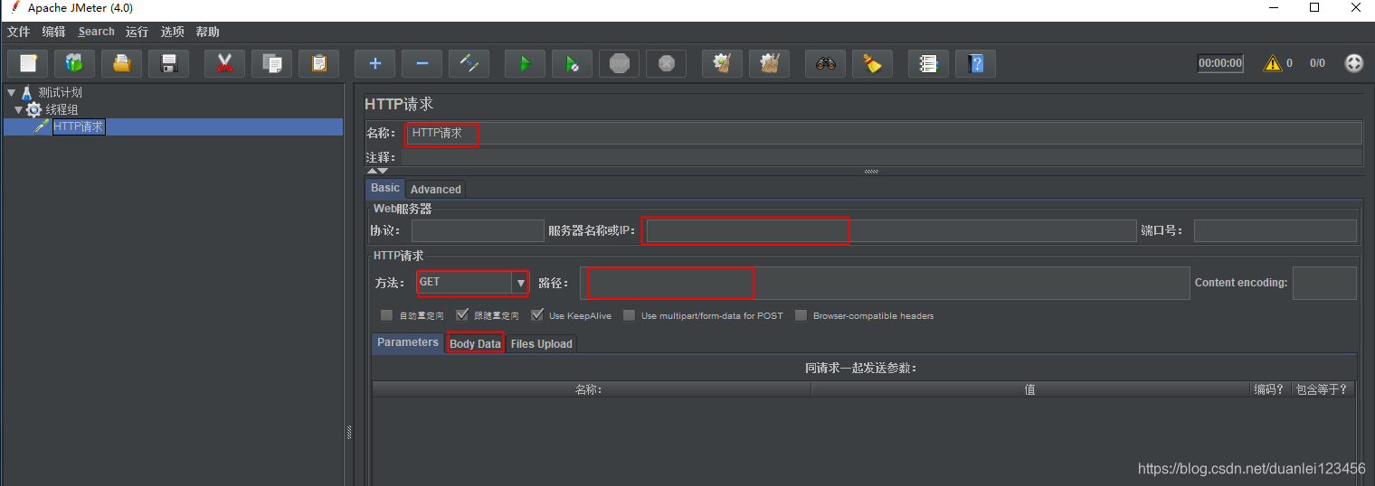Click the Stop test icon
The image size is (1375, 486).
[619, 63]
